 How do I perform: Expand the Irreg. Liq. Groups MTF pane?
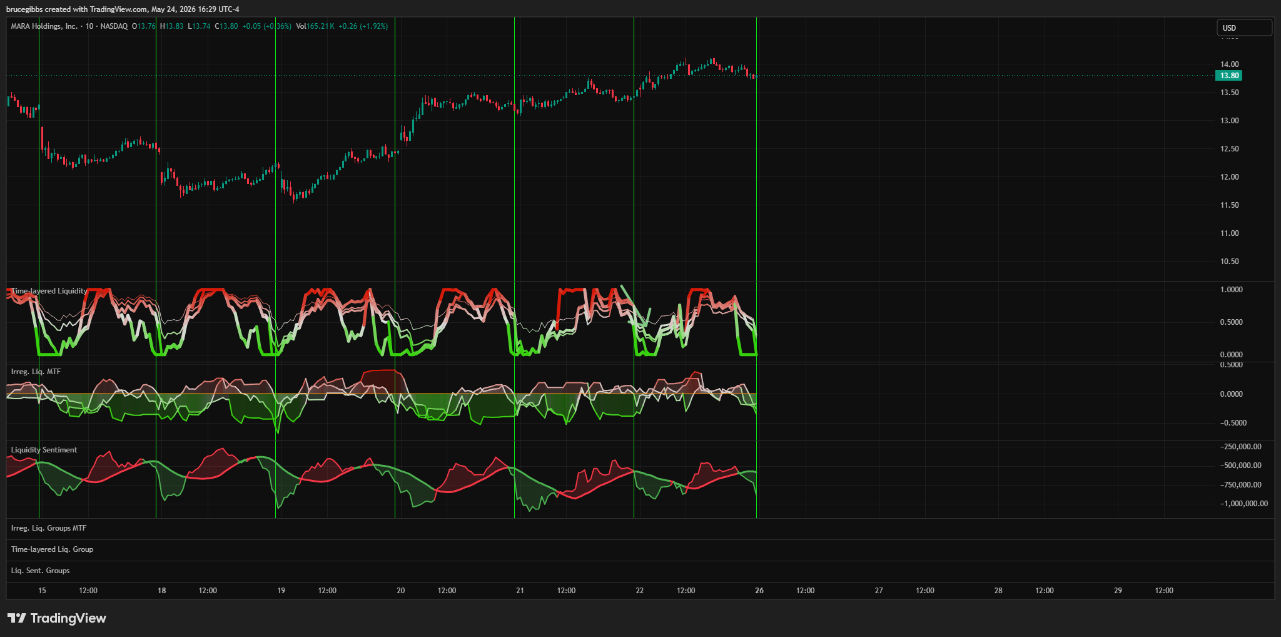[x=49, y=528]
